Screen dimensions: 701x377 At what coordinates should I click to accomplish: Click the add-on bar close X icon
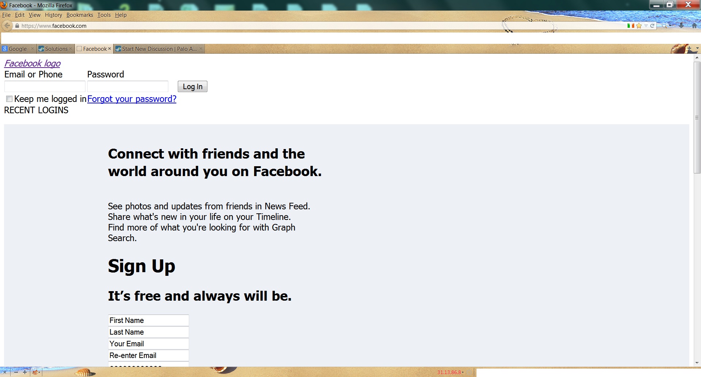(x=5, y=372)
